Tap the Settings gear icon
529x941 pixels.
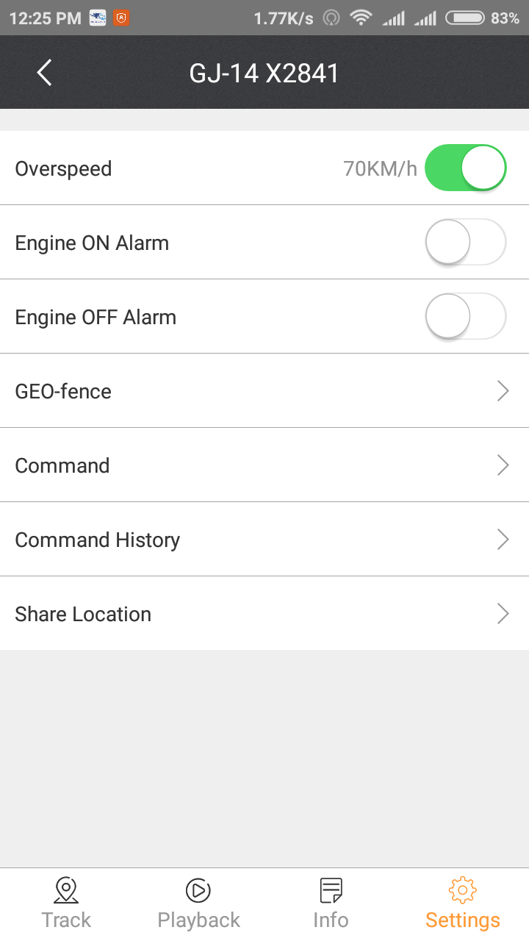pyautogui.click(x=463, y=890)
